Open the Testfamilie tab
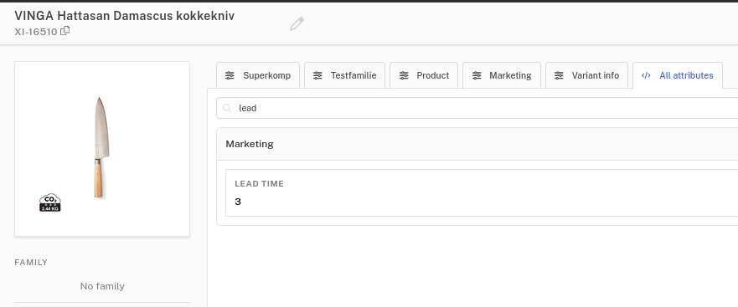The width and height of the screenshot is (738, 307). click(x=344, y=75)
